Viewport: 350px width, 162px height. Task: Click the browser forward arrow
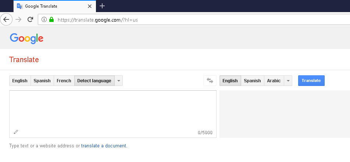(18, 19)
